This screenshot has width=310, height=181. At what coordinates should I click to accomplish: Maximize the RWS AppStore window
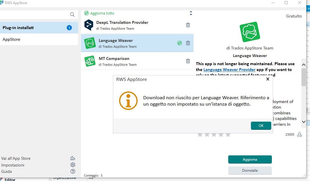coord(286,3)
